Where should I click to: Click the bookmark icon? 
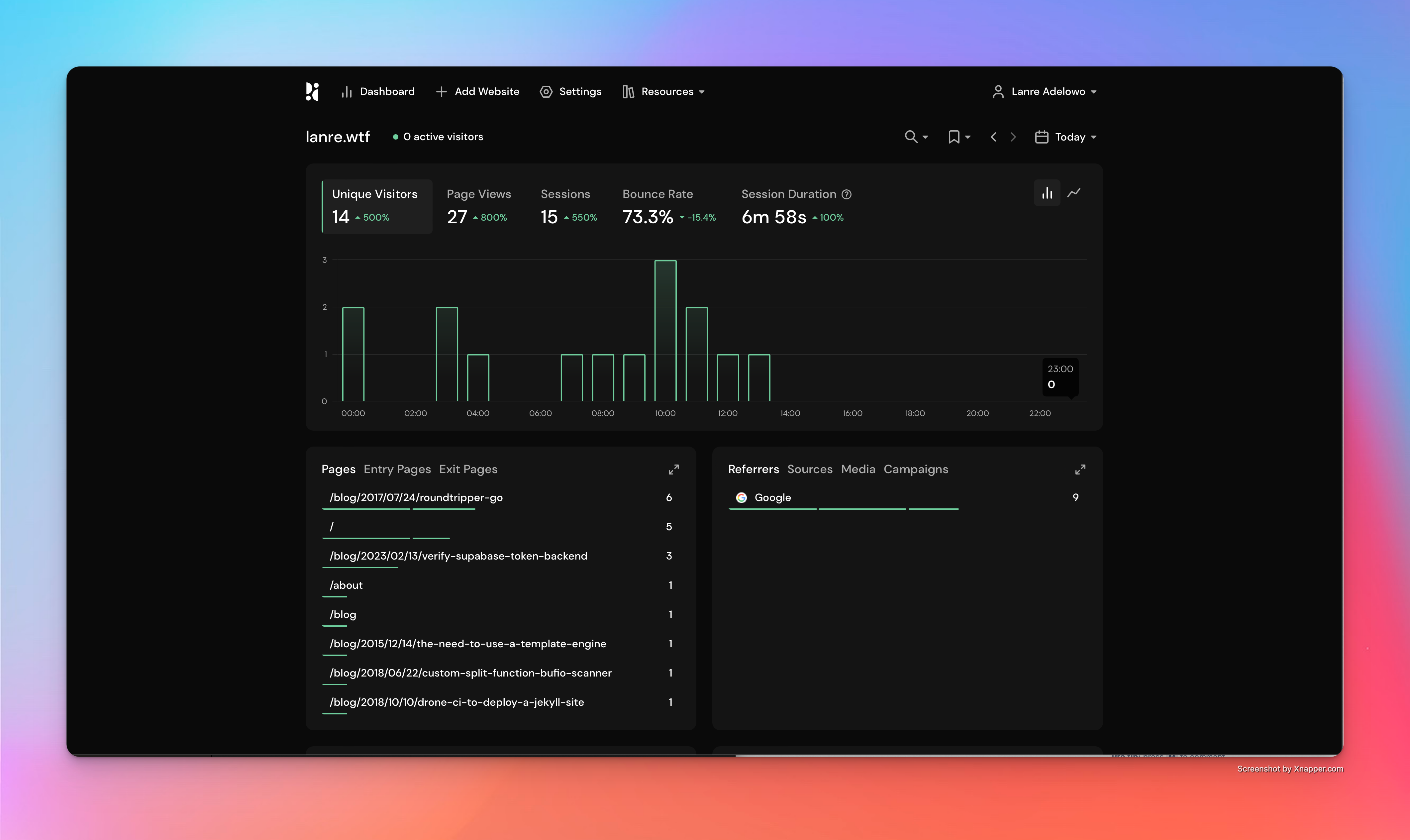(954, 137)
